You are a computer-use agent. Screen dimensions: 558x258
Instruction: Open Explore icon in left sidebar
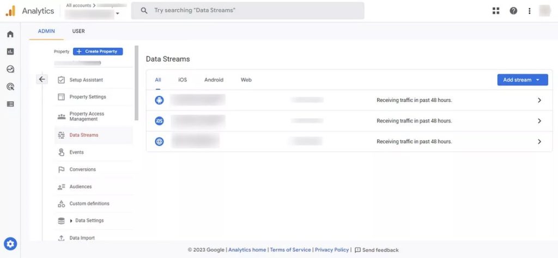[10, 69]
